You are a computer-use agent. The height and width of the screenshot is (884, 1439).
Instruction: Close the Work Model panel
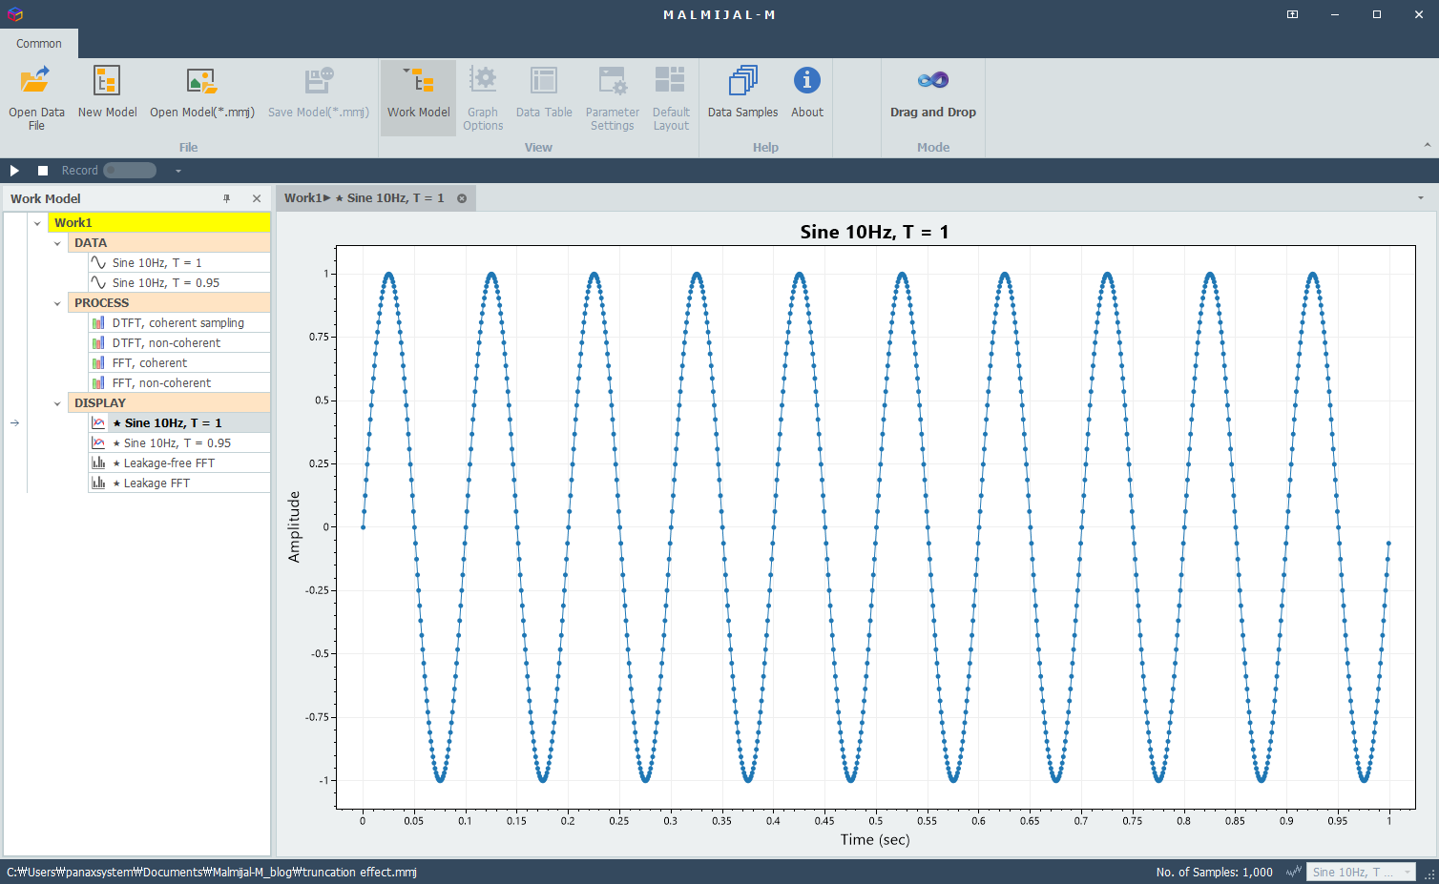(257, 198)
